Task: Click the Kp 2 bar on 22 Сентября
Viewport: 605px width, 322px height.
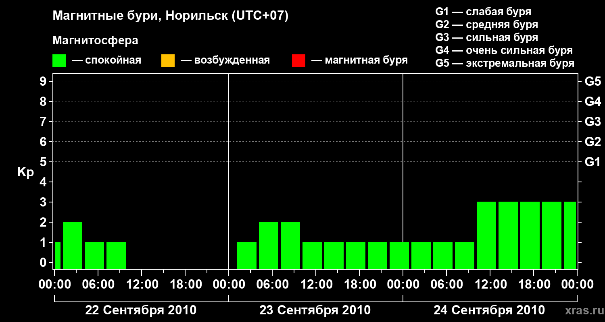Action: (x=73, y=246)
